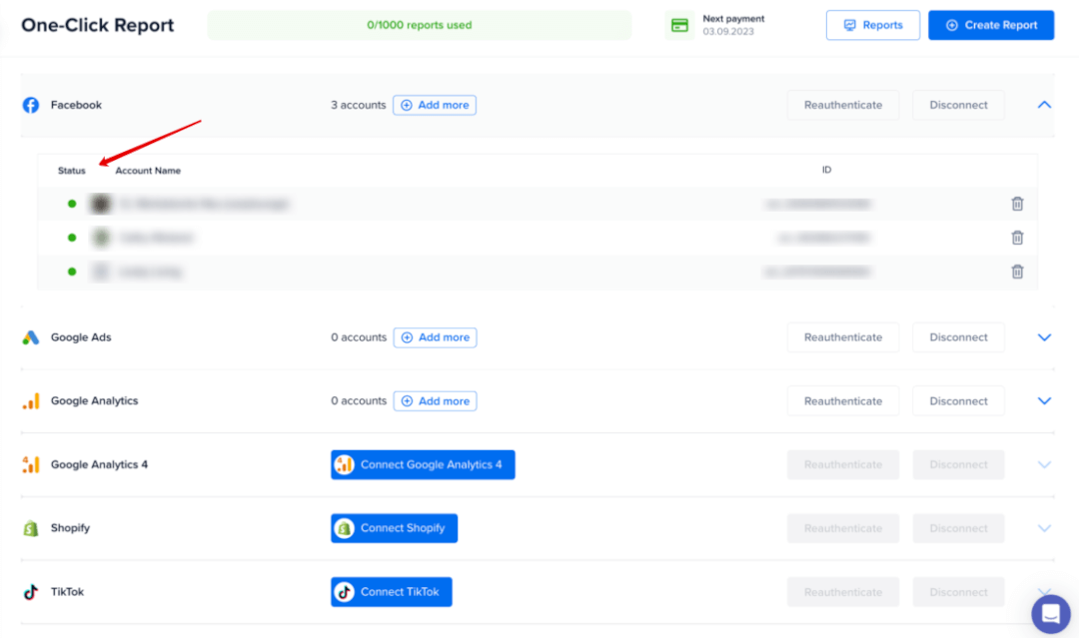Expand the Shopify section
This screenshot has width=1079, height=638.
tap(1044, 529)
